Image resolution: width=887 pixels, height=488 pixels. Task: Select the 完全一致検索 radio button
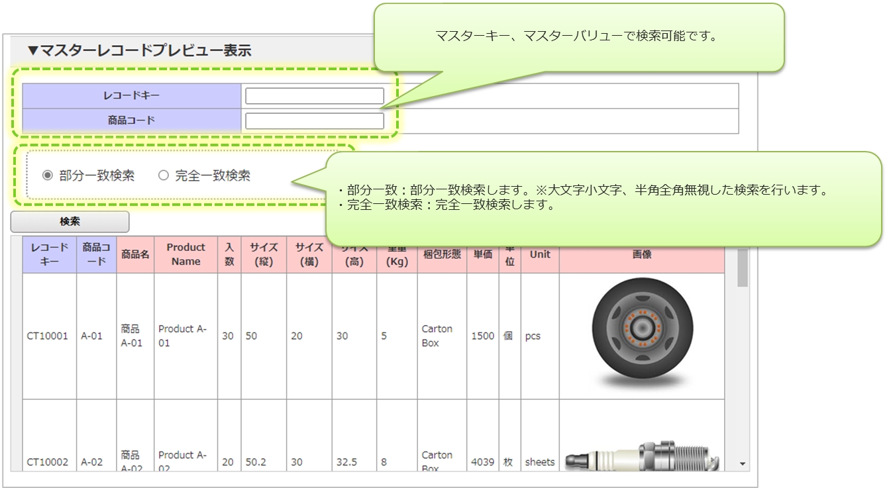pyautogui.click(x=164, y=175)
